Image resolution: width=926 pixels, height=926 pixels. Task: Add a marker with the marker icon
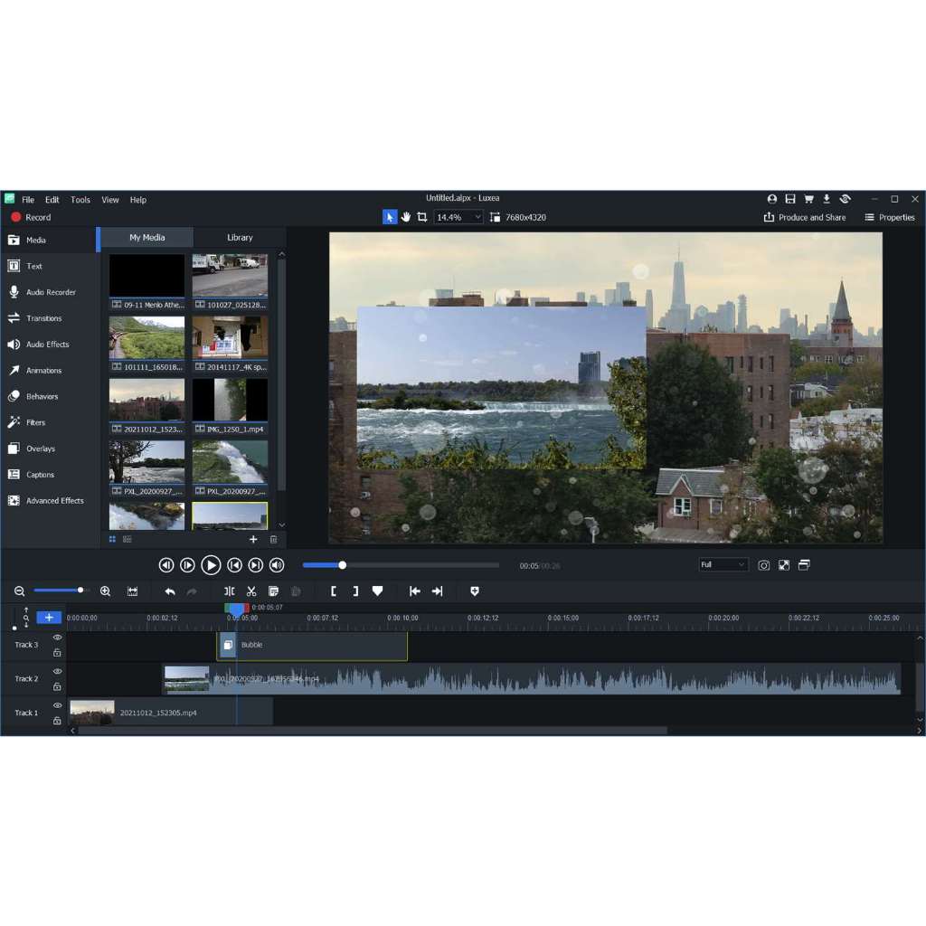[378, 591]
